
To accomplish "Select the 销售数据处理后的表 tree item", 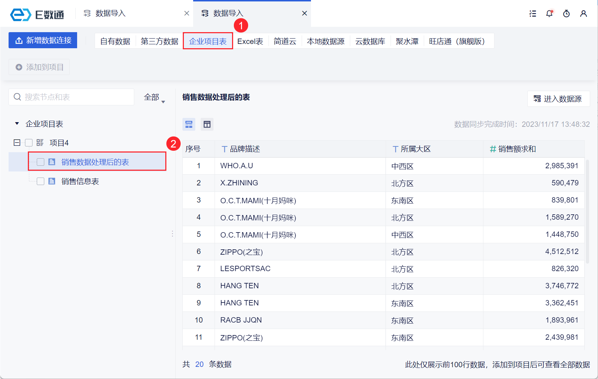I will pos(95,162).
